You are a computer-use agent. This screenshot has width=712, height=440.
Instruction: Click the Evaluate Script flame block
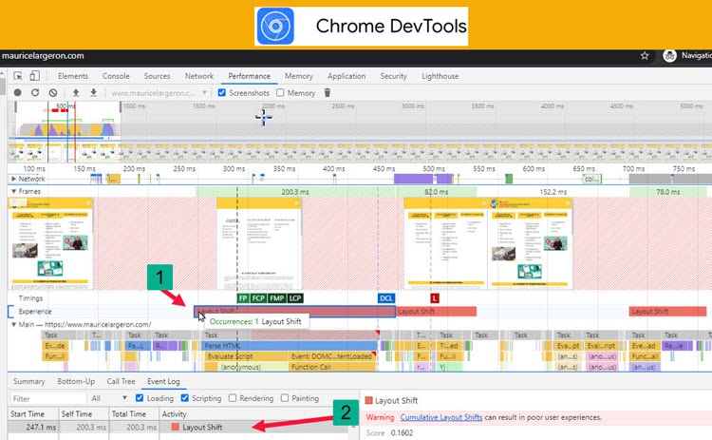pos(245,356)
